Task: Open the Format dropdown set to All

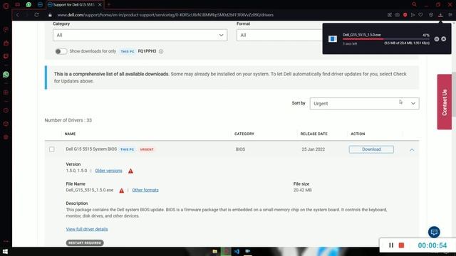Action: click(279, 35)
